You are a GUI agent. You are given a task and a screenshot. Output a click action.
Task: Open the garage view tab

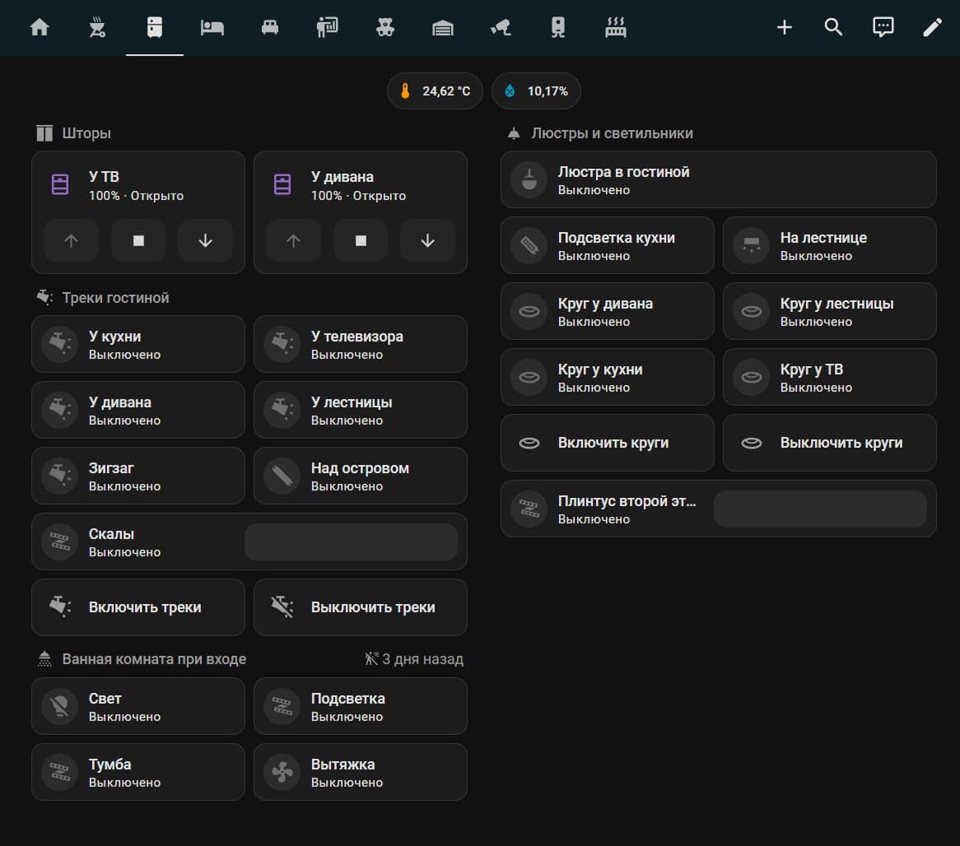pos(443,27)
